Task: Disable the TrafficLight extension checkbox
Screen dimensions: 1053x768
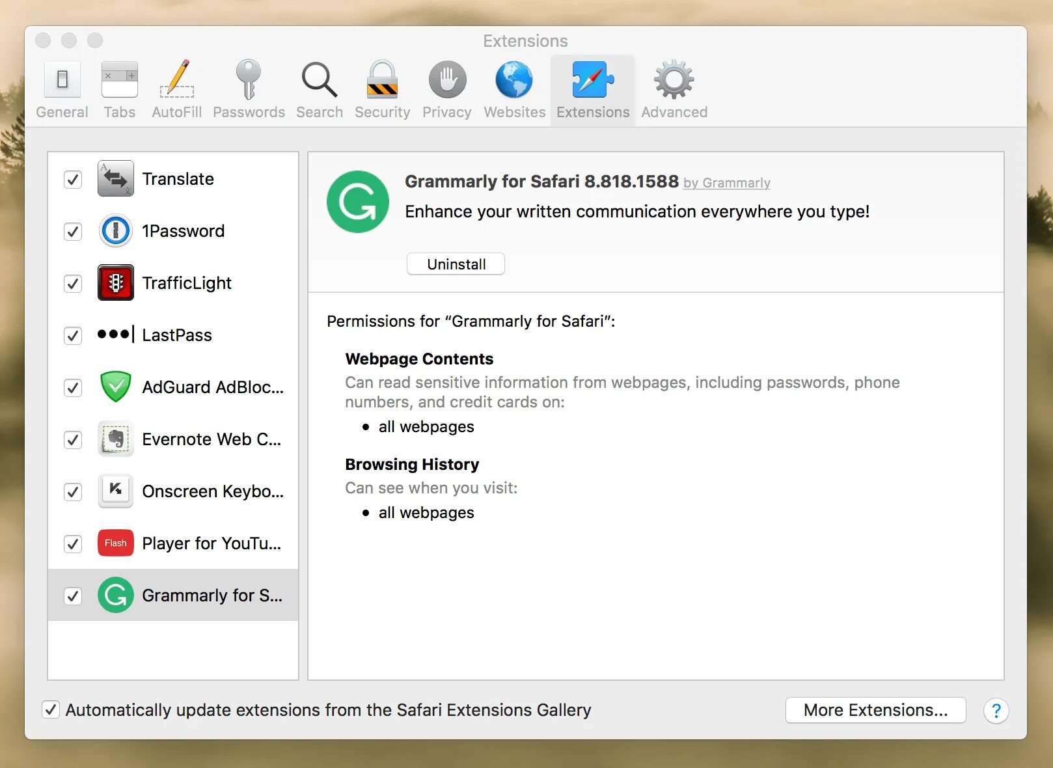Action: click(x=73, y=284)
